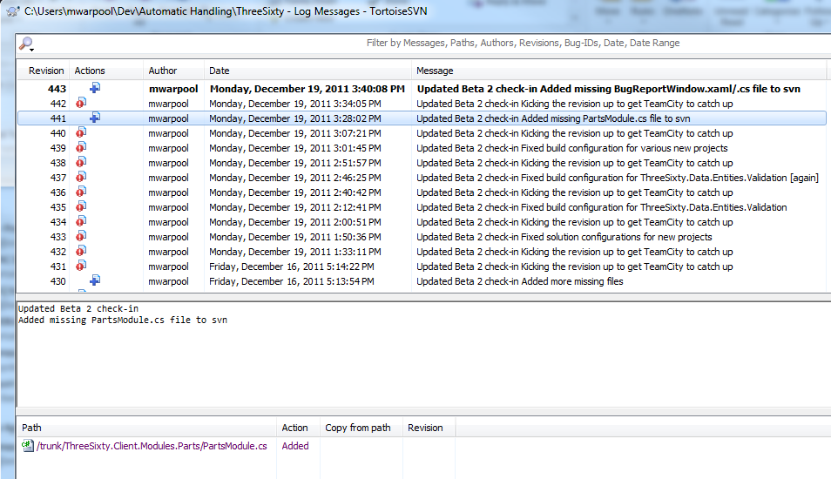Click the PartsModule.cs file icon

click(28, 446)
